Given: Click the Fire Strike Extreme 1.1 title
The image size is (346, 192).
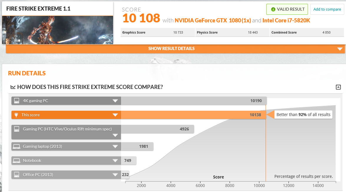Looking at the screenshot, I should coord(38,9).
